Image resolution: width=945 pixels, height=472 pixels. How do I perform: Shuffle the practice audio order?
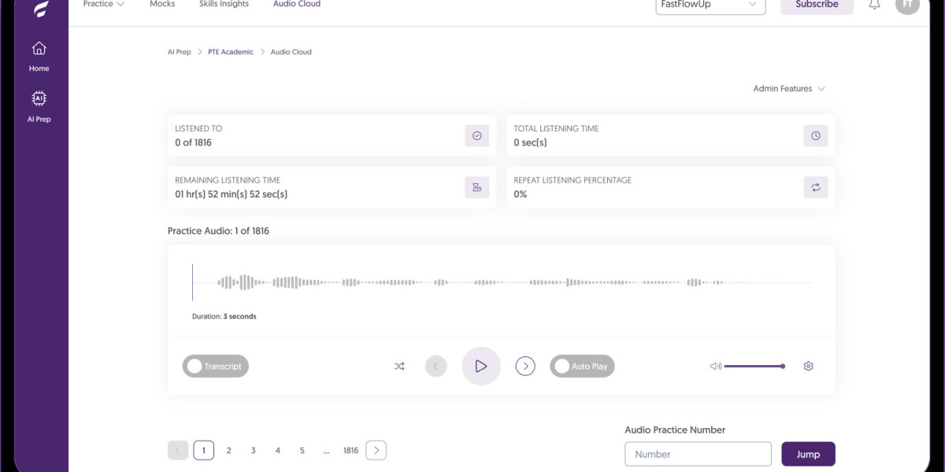(399, 367)
